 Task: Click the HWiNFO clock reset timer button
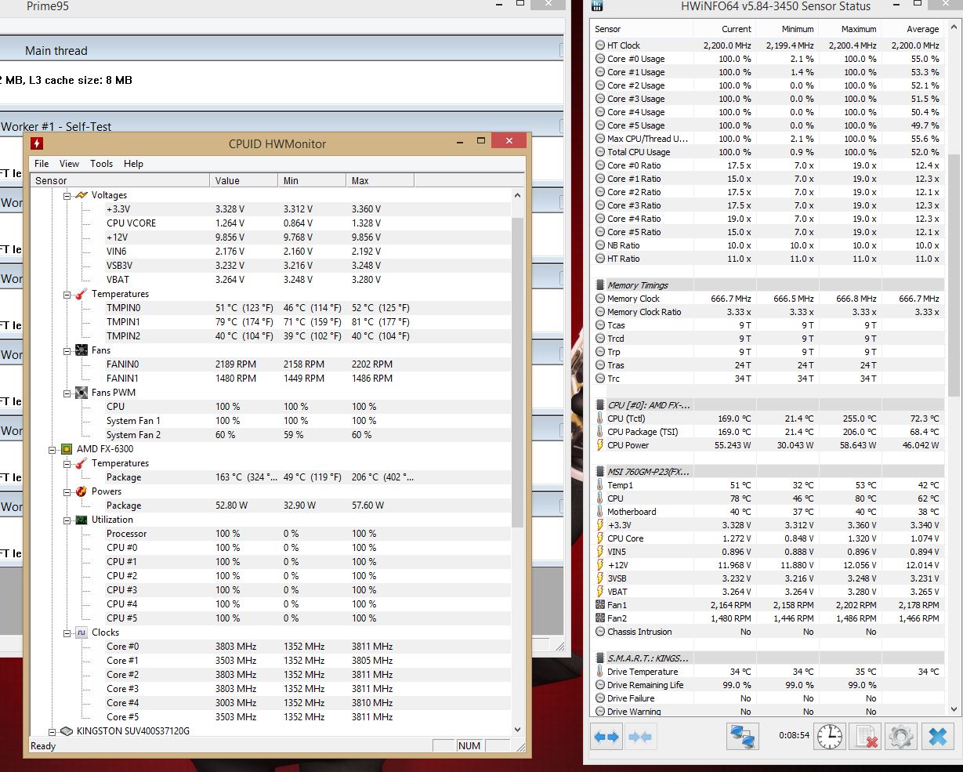(x=829, y=737)
